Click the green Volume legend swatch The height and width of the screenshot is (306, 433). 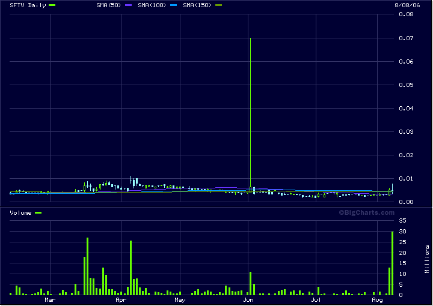click(38, 213)
